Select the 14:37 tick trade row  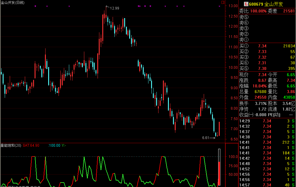(267, 132)
